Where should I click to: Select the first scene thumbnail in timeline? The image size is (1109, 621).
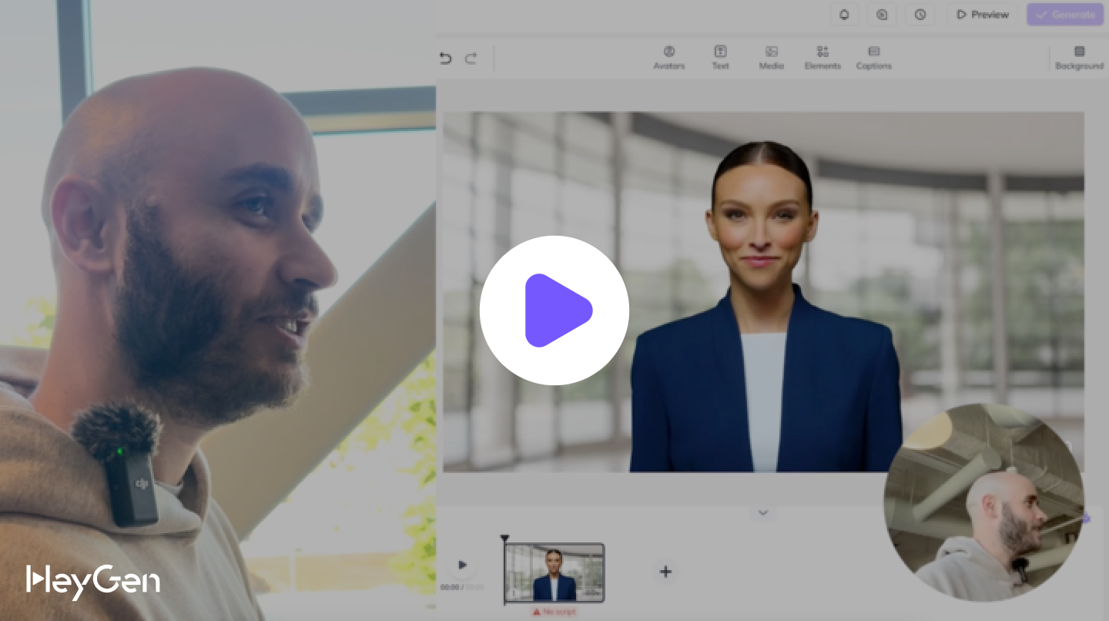(554, 572)
